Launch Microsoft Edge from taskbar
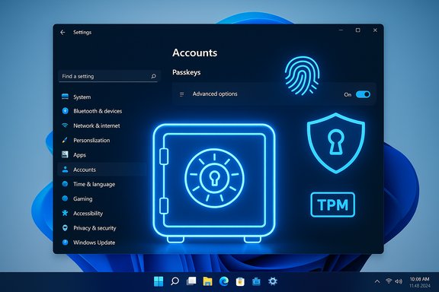Viewport: 439px width, 292px height. (224, 281)
